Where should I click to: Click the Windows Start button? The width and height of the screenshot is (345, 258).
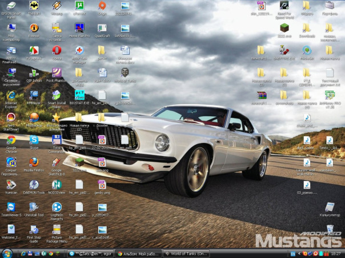(7, 253)
